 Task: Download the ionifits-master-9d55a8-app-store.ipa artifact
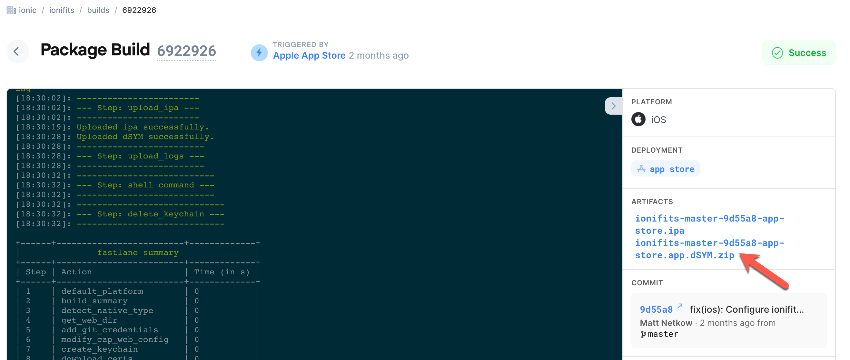coord(709,224)
